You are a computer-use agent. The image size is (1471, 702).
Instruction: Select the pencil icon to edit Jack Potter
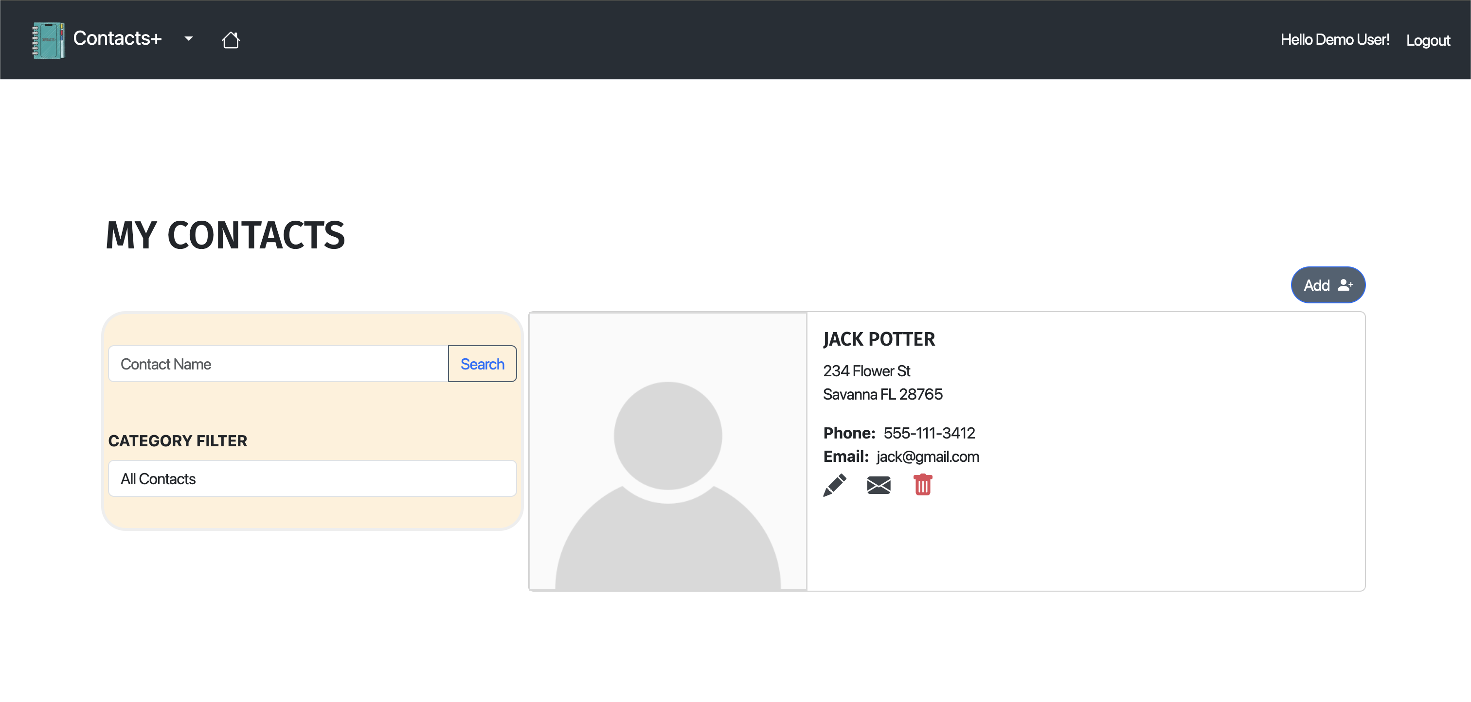[x=835, y=486]
